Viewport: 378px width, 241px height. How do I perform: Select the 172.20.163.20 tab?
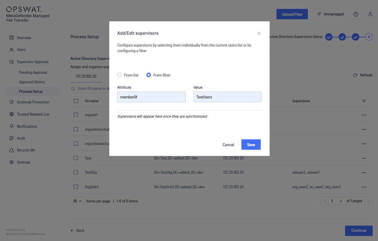(86, 76)
